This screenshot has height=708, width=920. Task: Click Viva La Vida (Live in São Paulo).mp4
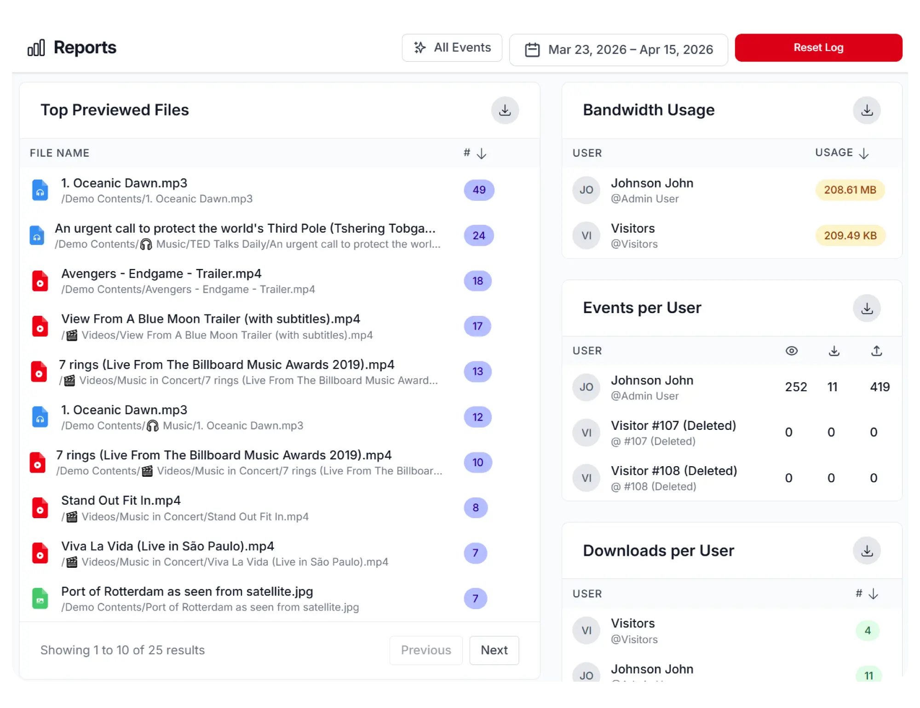[167, 546]
